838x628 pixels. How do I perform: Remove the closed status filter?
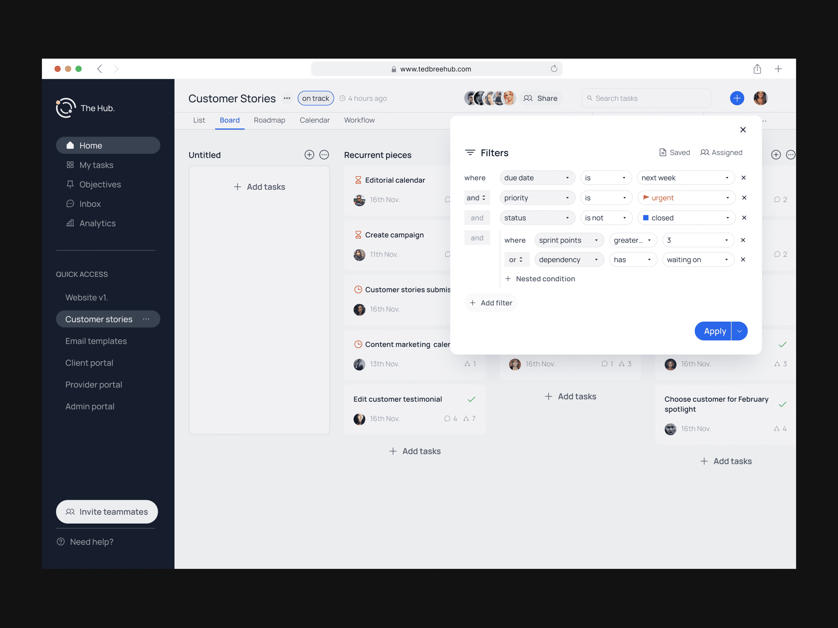744,217
